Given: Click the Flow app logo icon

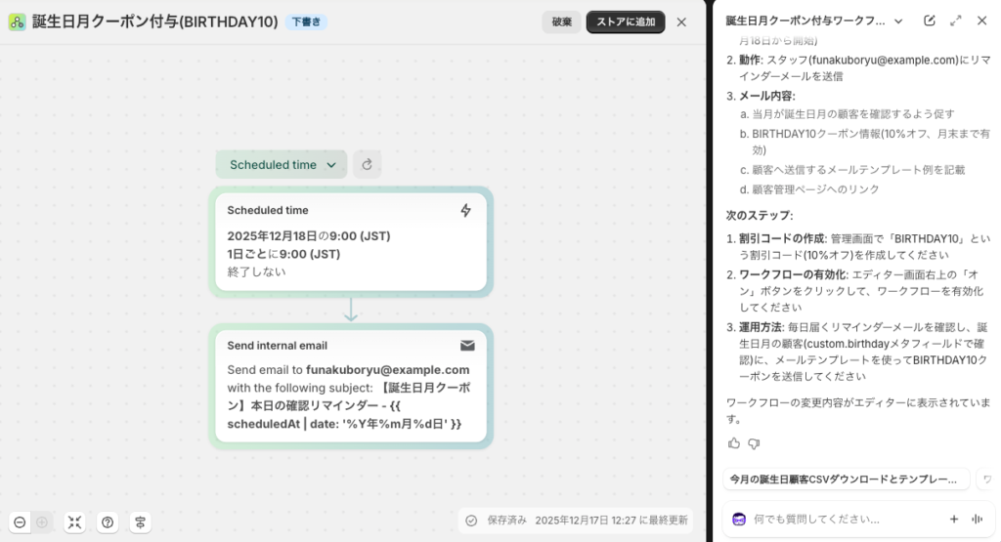Looking at the screenshot, I should coord(17,21).
